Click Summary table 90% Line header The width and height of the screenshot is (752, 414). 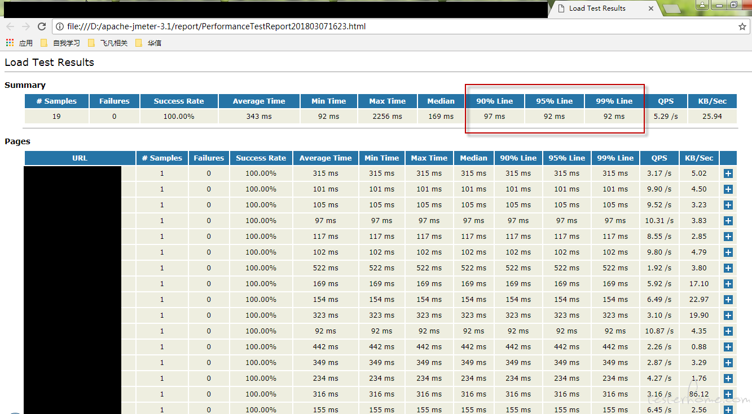click(x=494, y=101)
